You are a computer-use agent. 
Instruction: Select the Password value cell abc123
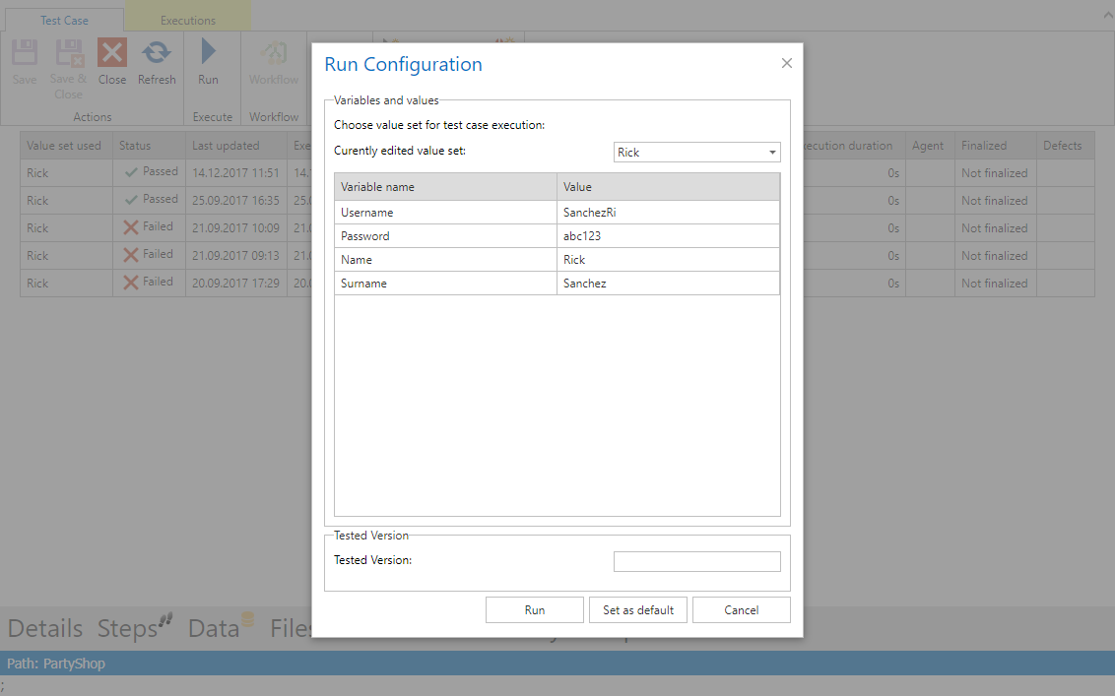point(668,236)
